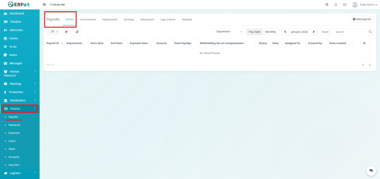Open the mail envelope icon in header
380x179 pixels.
[345, 4]
